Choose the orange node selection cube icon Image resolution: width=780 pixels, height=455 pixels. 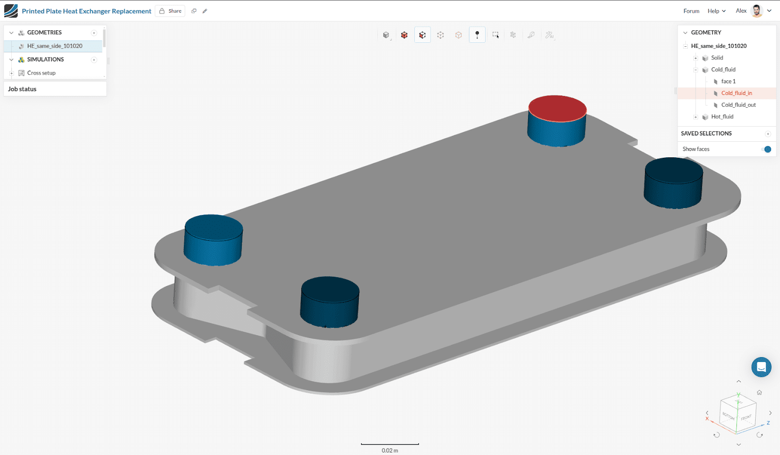point(458,35)
